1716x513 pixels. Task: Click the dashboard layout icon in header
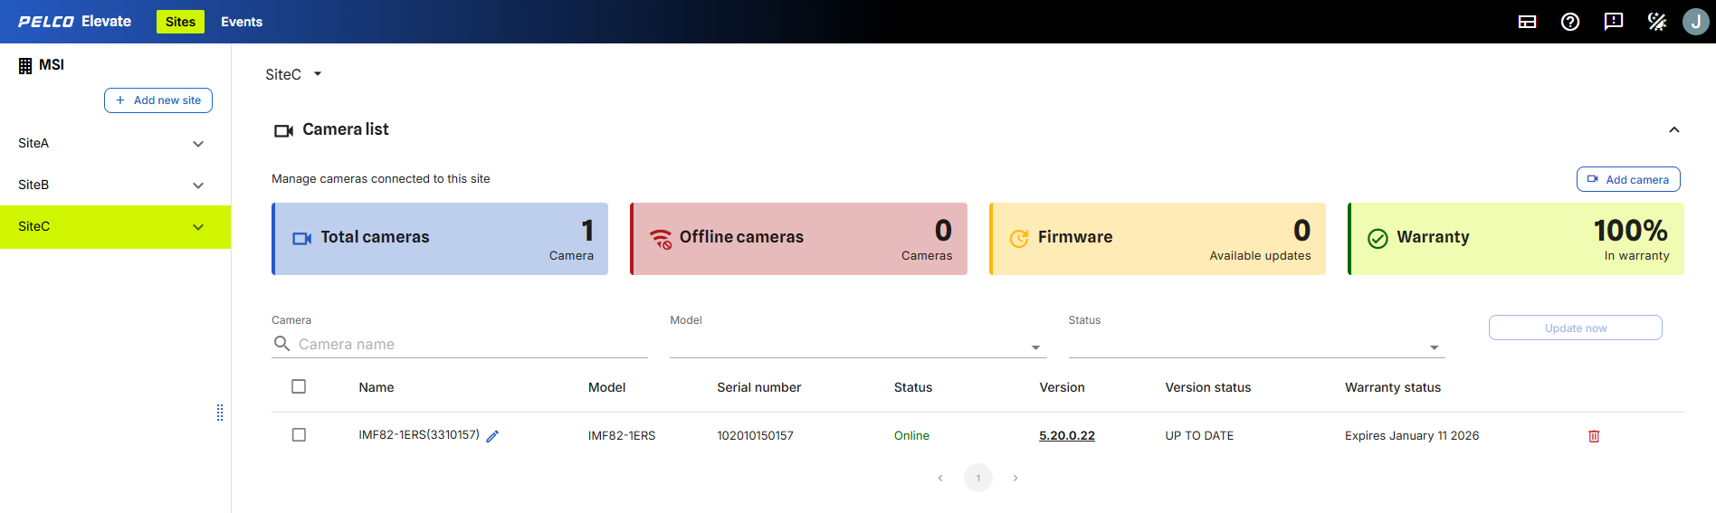(x=1527, y=22)
